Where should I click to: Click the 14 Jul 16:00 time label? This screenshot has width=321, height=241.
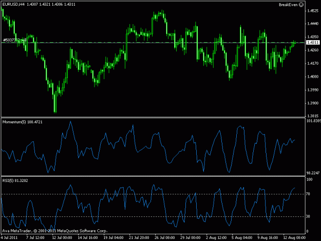(x=88, y=237)
